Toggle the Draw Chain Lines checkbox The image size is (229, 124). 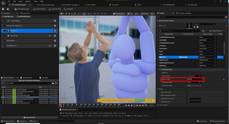click(x=188, y=92)
